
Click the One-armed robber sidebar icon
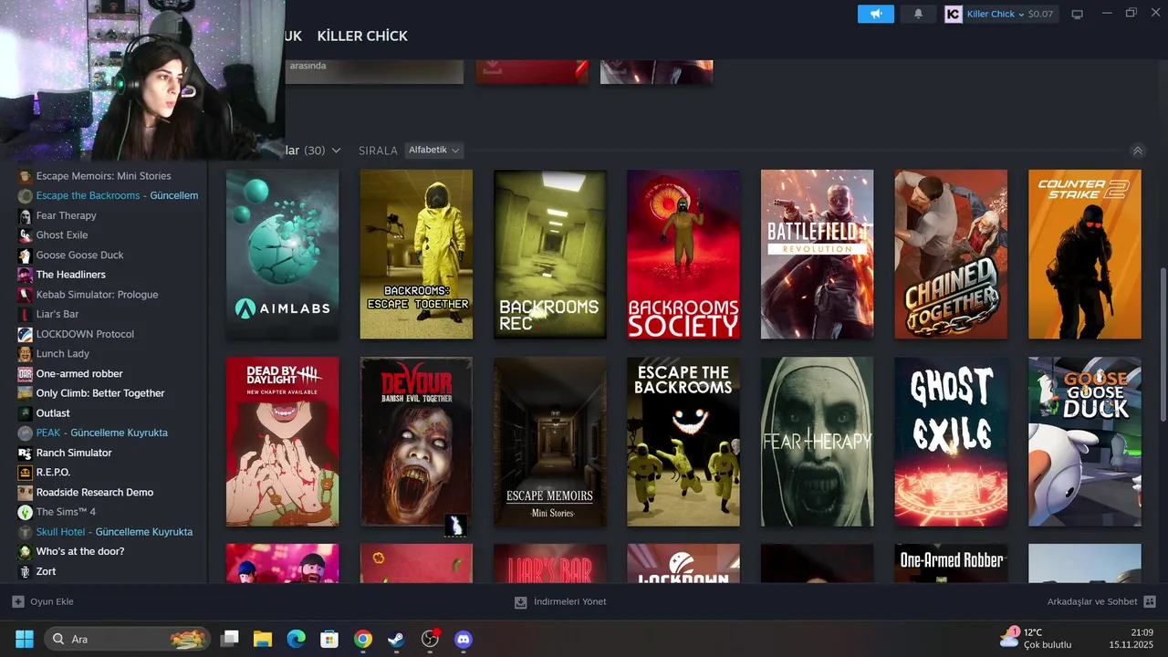26,374
